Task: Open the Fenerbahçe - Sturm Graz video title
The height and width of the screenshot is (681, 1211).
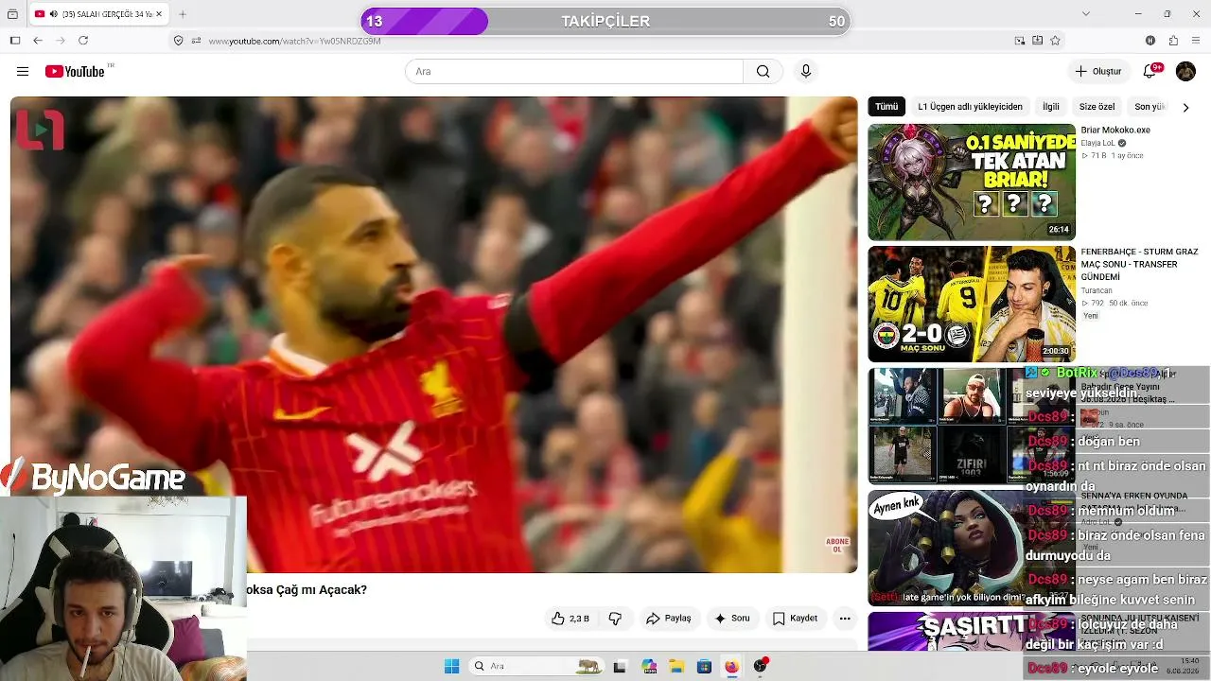Action: (1139, 264)
